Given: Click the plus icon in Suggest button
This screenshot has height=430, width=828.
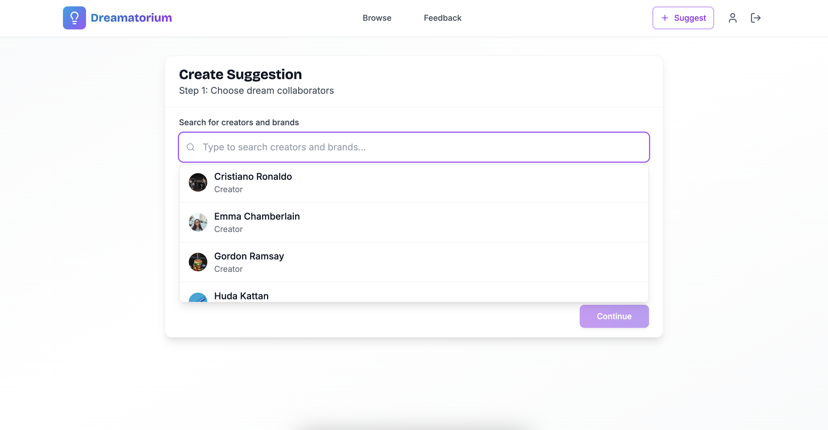Looking at the screenshot, I should [x=665, y=18].
